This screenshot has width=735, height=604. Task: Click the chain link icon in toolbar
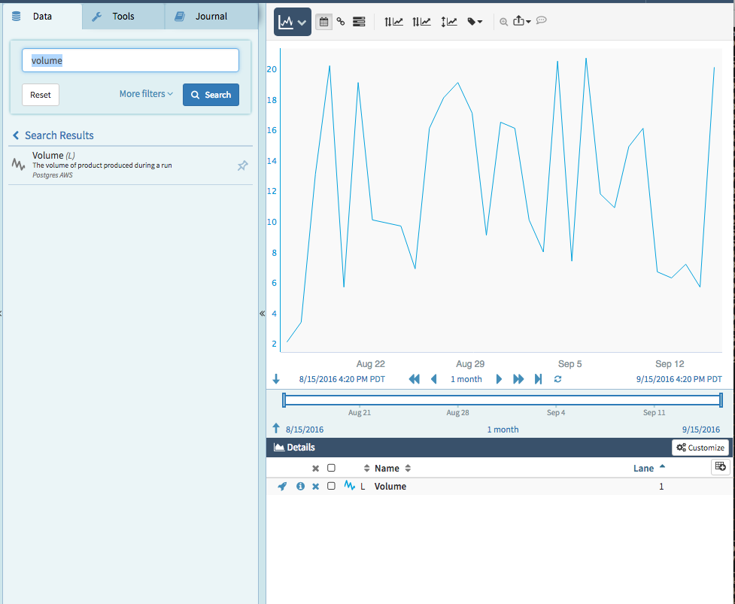coord(341,22)
